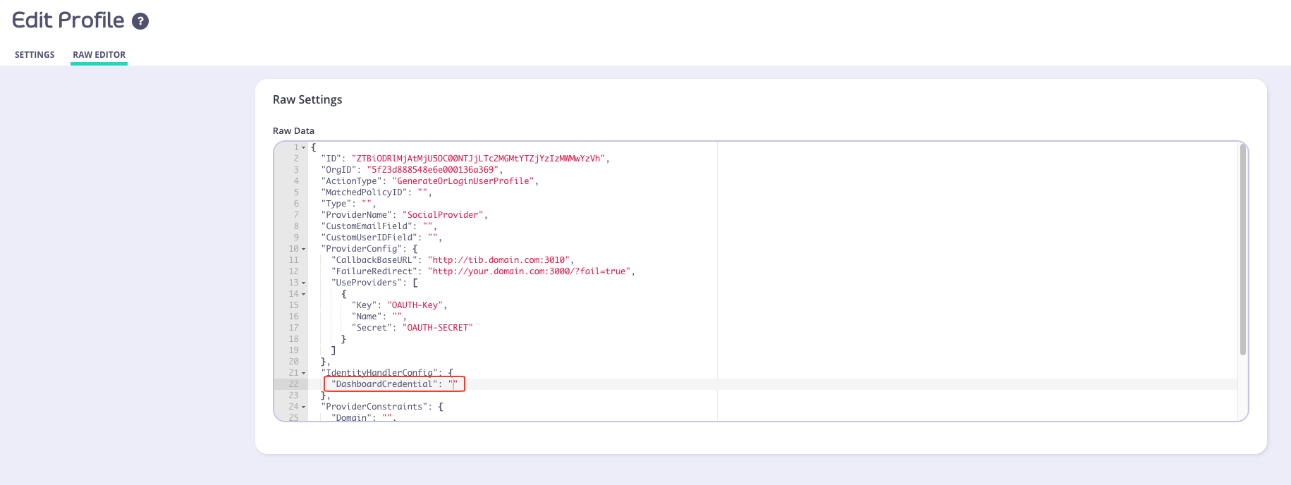The height and width of the screenshot is (485, 1291).
Task: Fold the IdentityHandlerConfig section
Action: (304, 374)
